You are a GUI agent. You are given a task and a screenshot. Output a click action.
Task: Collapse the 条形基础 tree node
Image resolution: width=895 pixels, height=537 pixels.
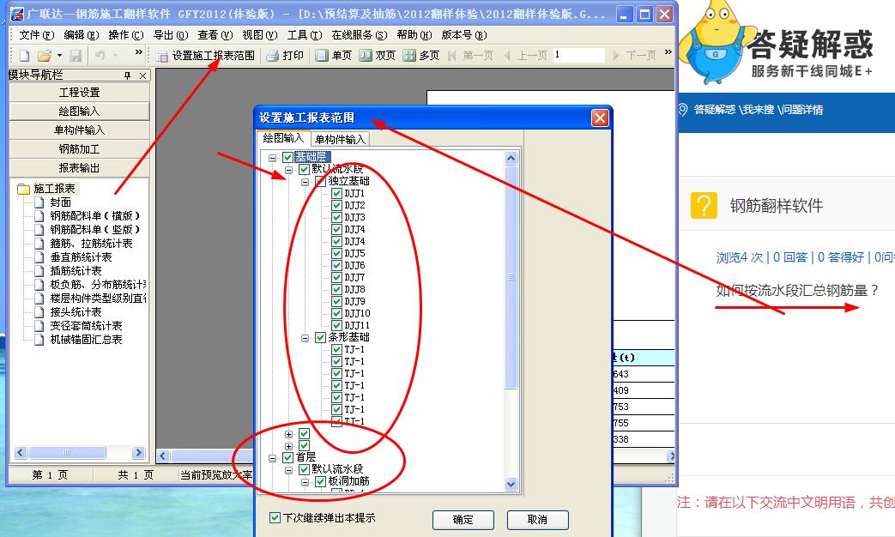[x=305, y=338]
